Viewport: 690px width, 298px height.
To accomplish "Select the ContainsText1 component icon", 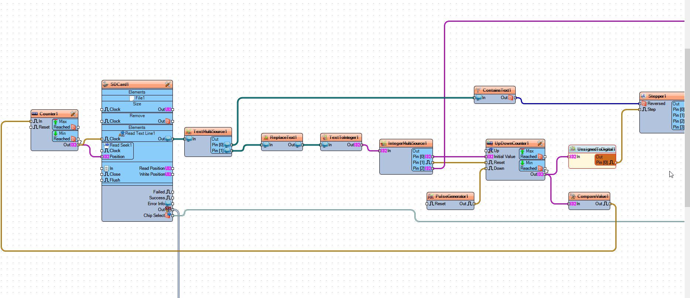I will pyautogui.click(x=478, y=90).
